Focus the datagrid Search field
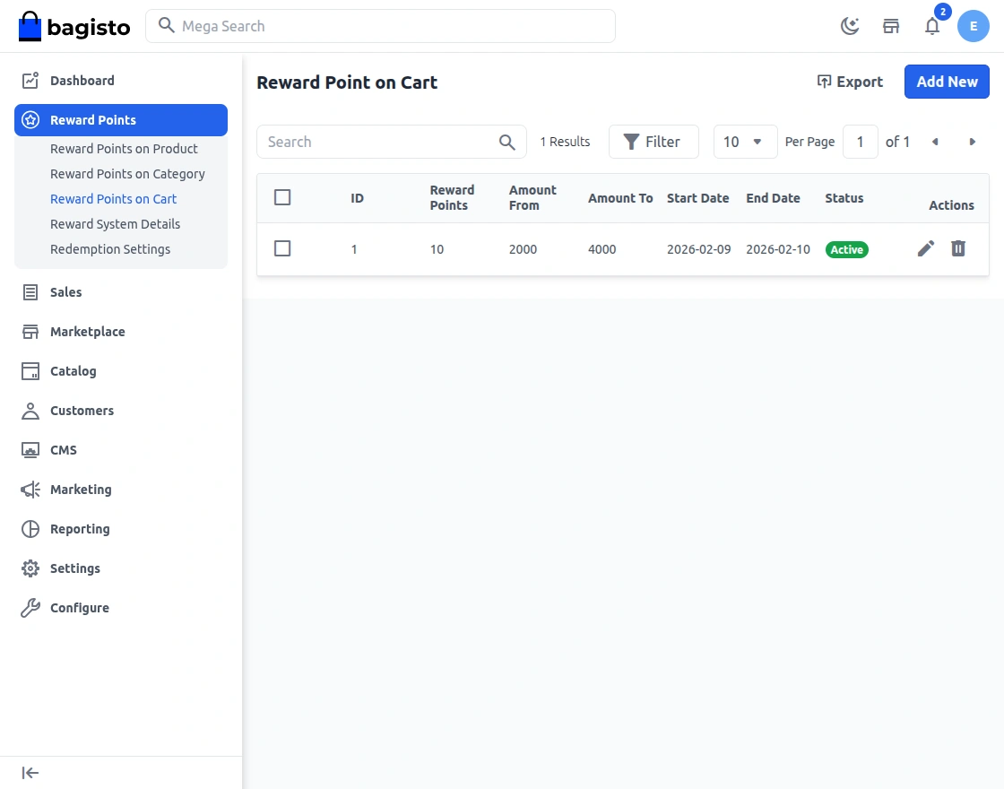 coord(391,142)
